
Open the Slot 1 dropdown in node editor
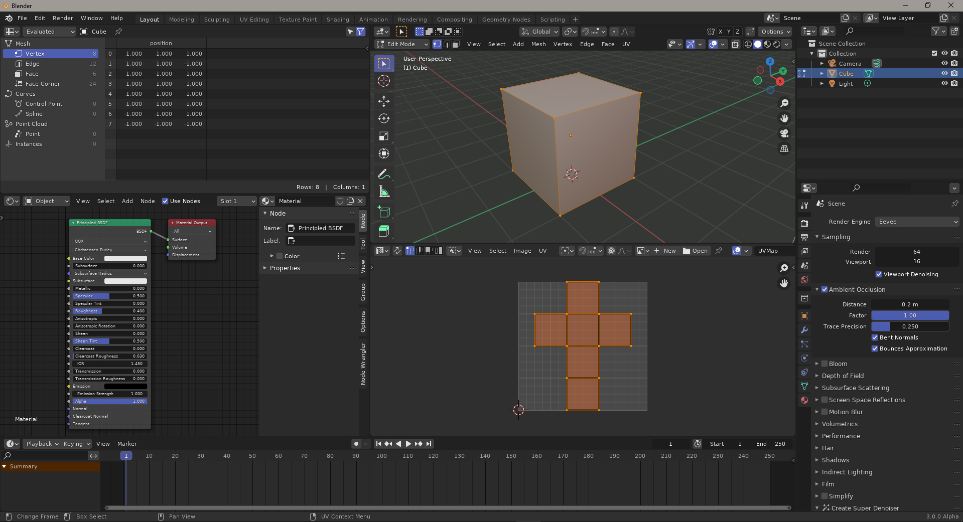tap(237, 201)
